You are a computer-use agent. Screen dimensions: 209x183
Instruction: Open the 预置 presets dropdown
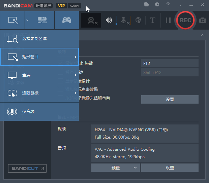pos(116,168)
